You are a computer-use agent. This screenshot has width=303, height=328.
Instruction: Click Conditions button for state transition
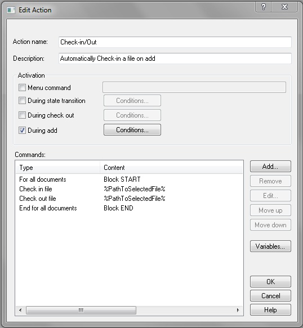click(x=132, y=100)
